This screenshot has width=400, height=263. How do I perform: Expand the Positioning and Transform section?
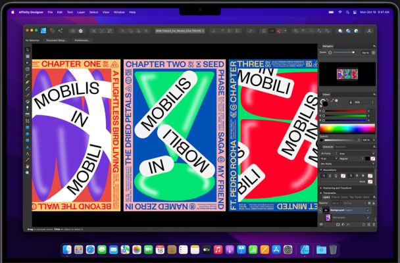point(336,188)
